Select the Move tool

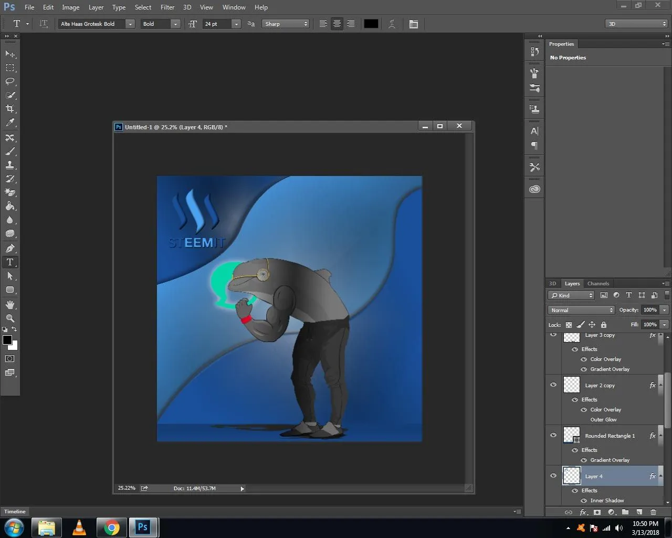[x=10, y=54]
